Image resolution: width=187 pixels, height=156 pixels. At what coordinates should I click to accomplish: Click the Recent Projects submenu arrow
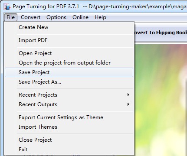128,95
